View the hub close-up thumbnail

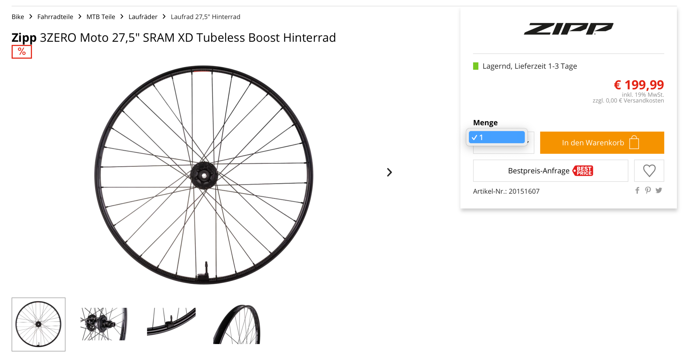104,324
